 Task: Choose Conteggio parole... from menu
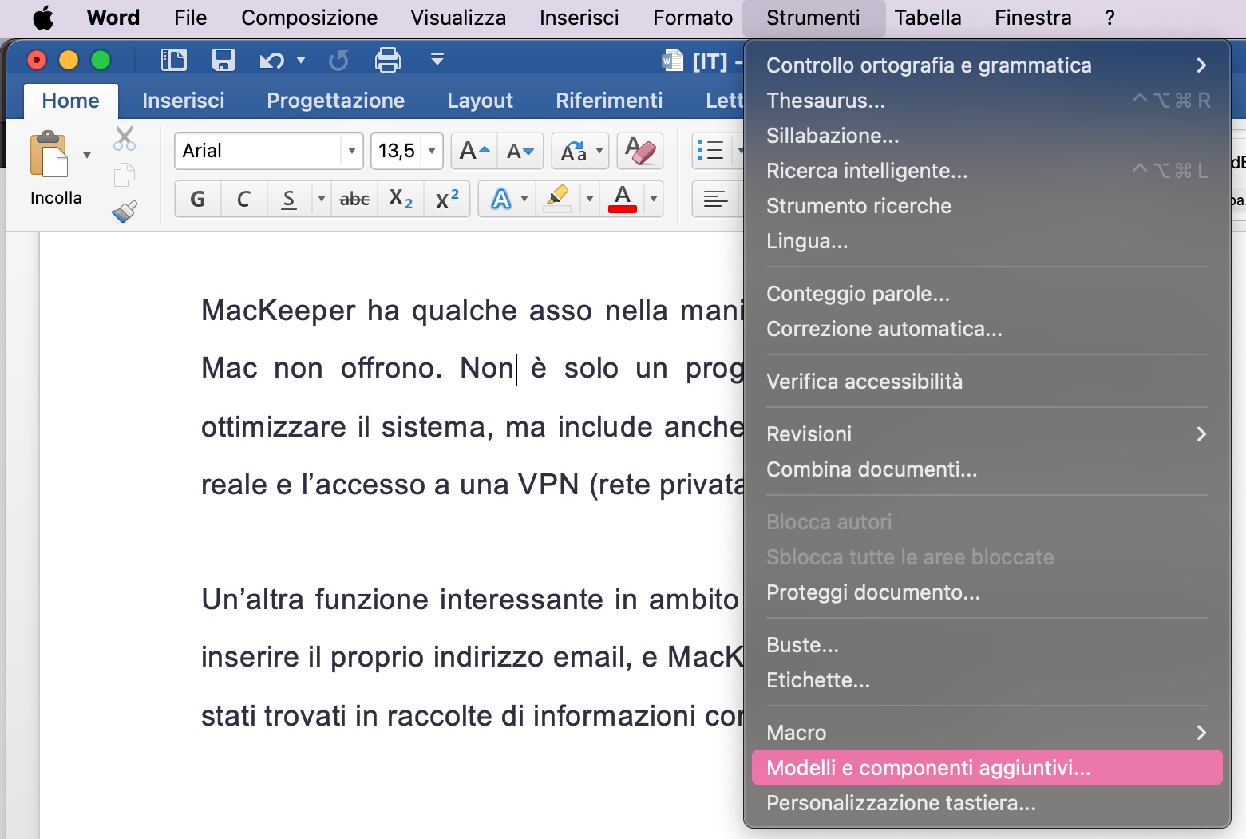987,294
